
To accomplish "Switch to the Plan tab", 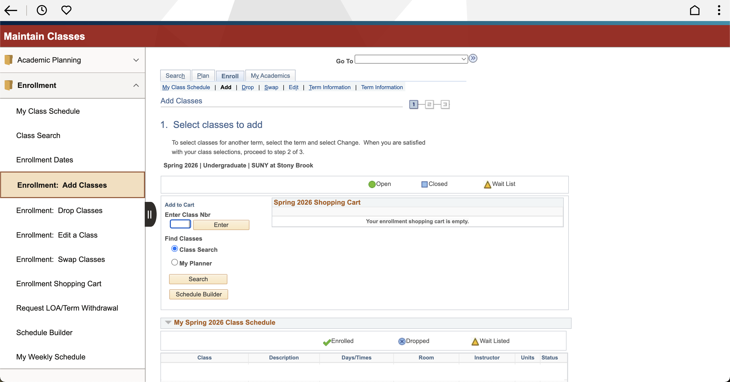I will point(203,75).
